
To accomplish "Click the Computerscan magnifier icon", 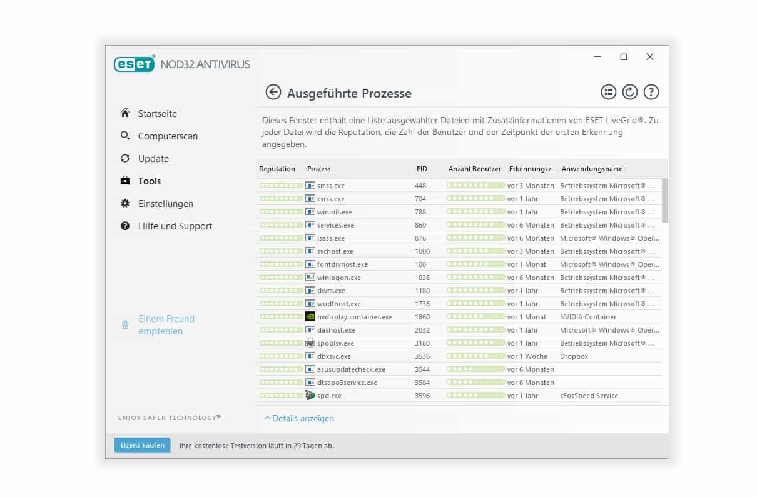I will [x=125, y=136].
